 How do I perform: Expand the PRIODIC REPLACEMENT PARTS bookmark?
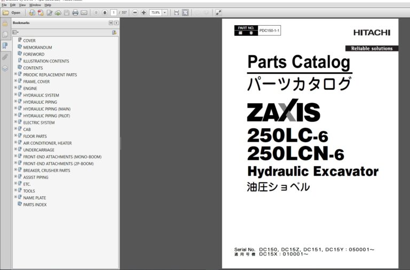tap(15, 74)
